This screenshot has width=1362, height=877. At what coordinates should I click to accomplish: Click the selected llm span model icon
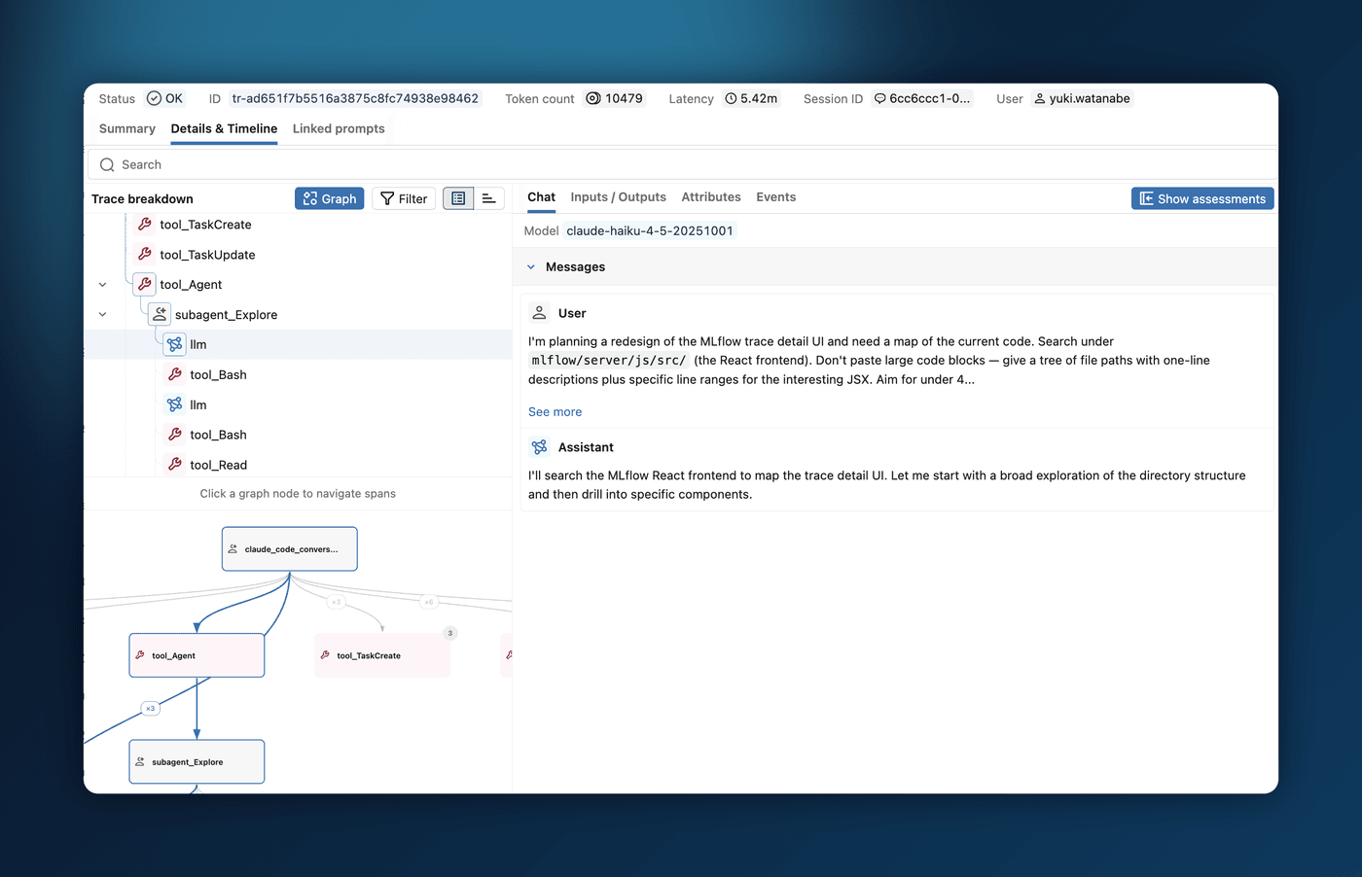pyautogui.click(x=174, y=344)
